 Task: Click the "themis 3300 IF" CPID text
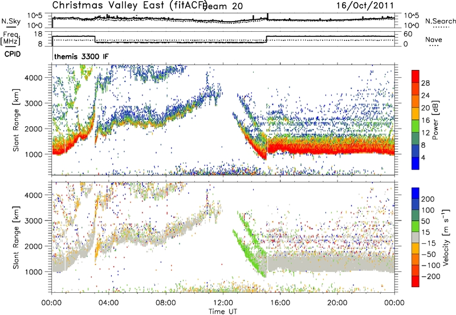tap(82, 56)
